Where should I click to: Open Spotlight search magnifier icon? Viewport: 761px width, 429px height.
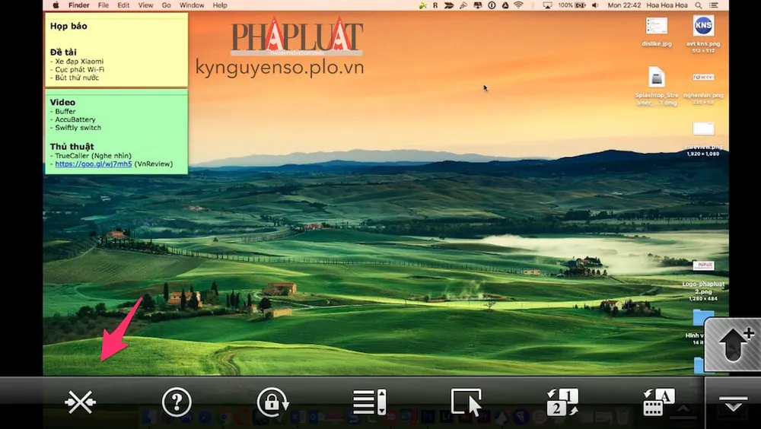699,5
